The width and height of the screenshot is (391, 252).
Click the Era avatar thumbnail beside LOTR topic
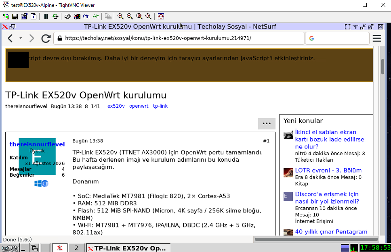point(288,173)
